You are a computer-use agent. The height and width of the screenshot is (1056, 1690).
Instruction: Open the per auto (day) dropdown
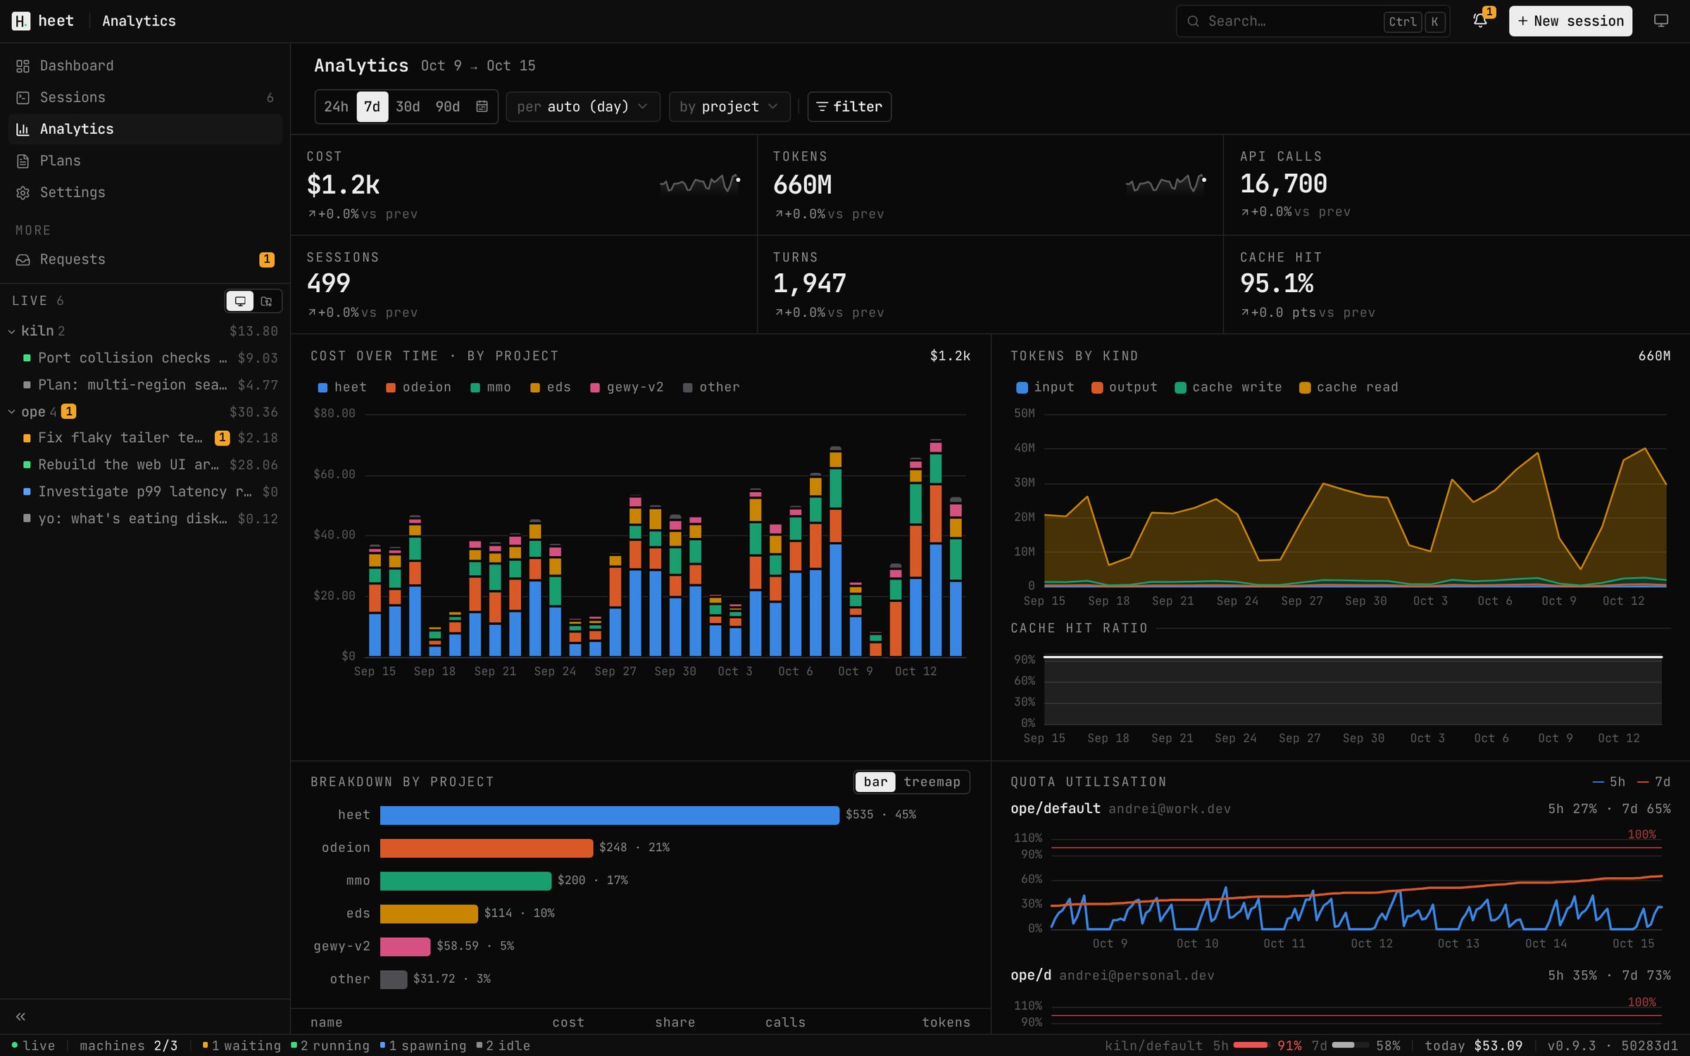[x=583, y=106]
